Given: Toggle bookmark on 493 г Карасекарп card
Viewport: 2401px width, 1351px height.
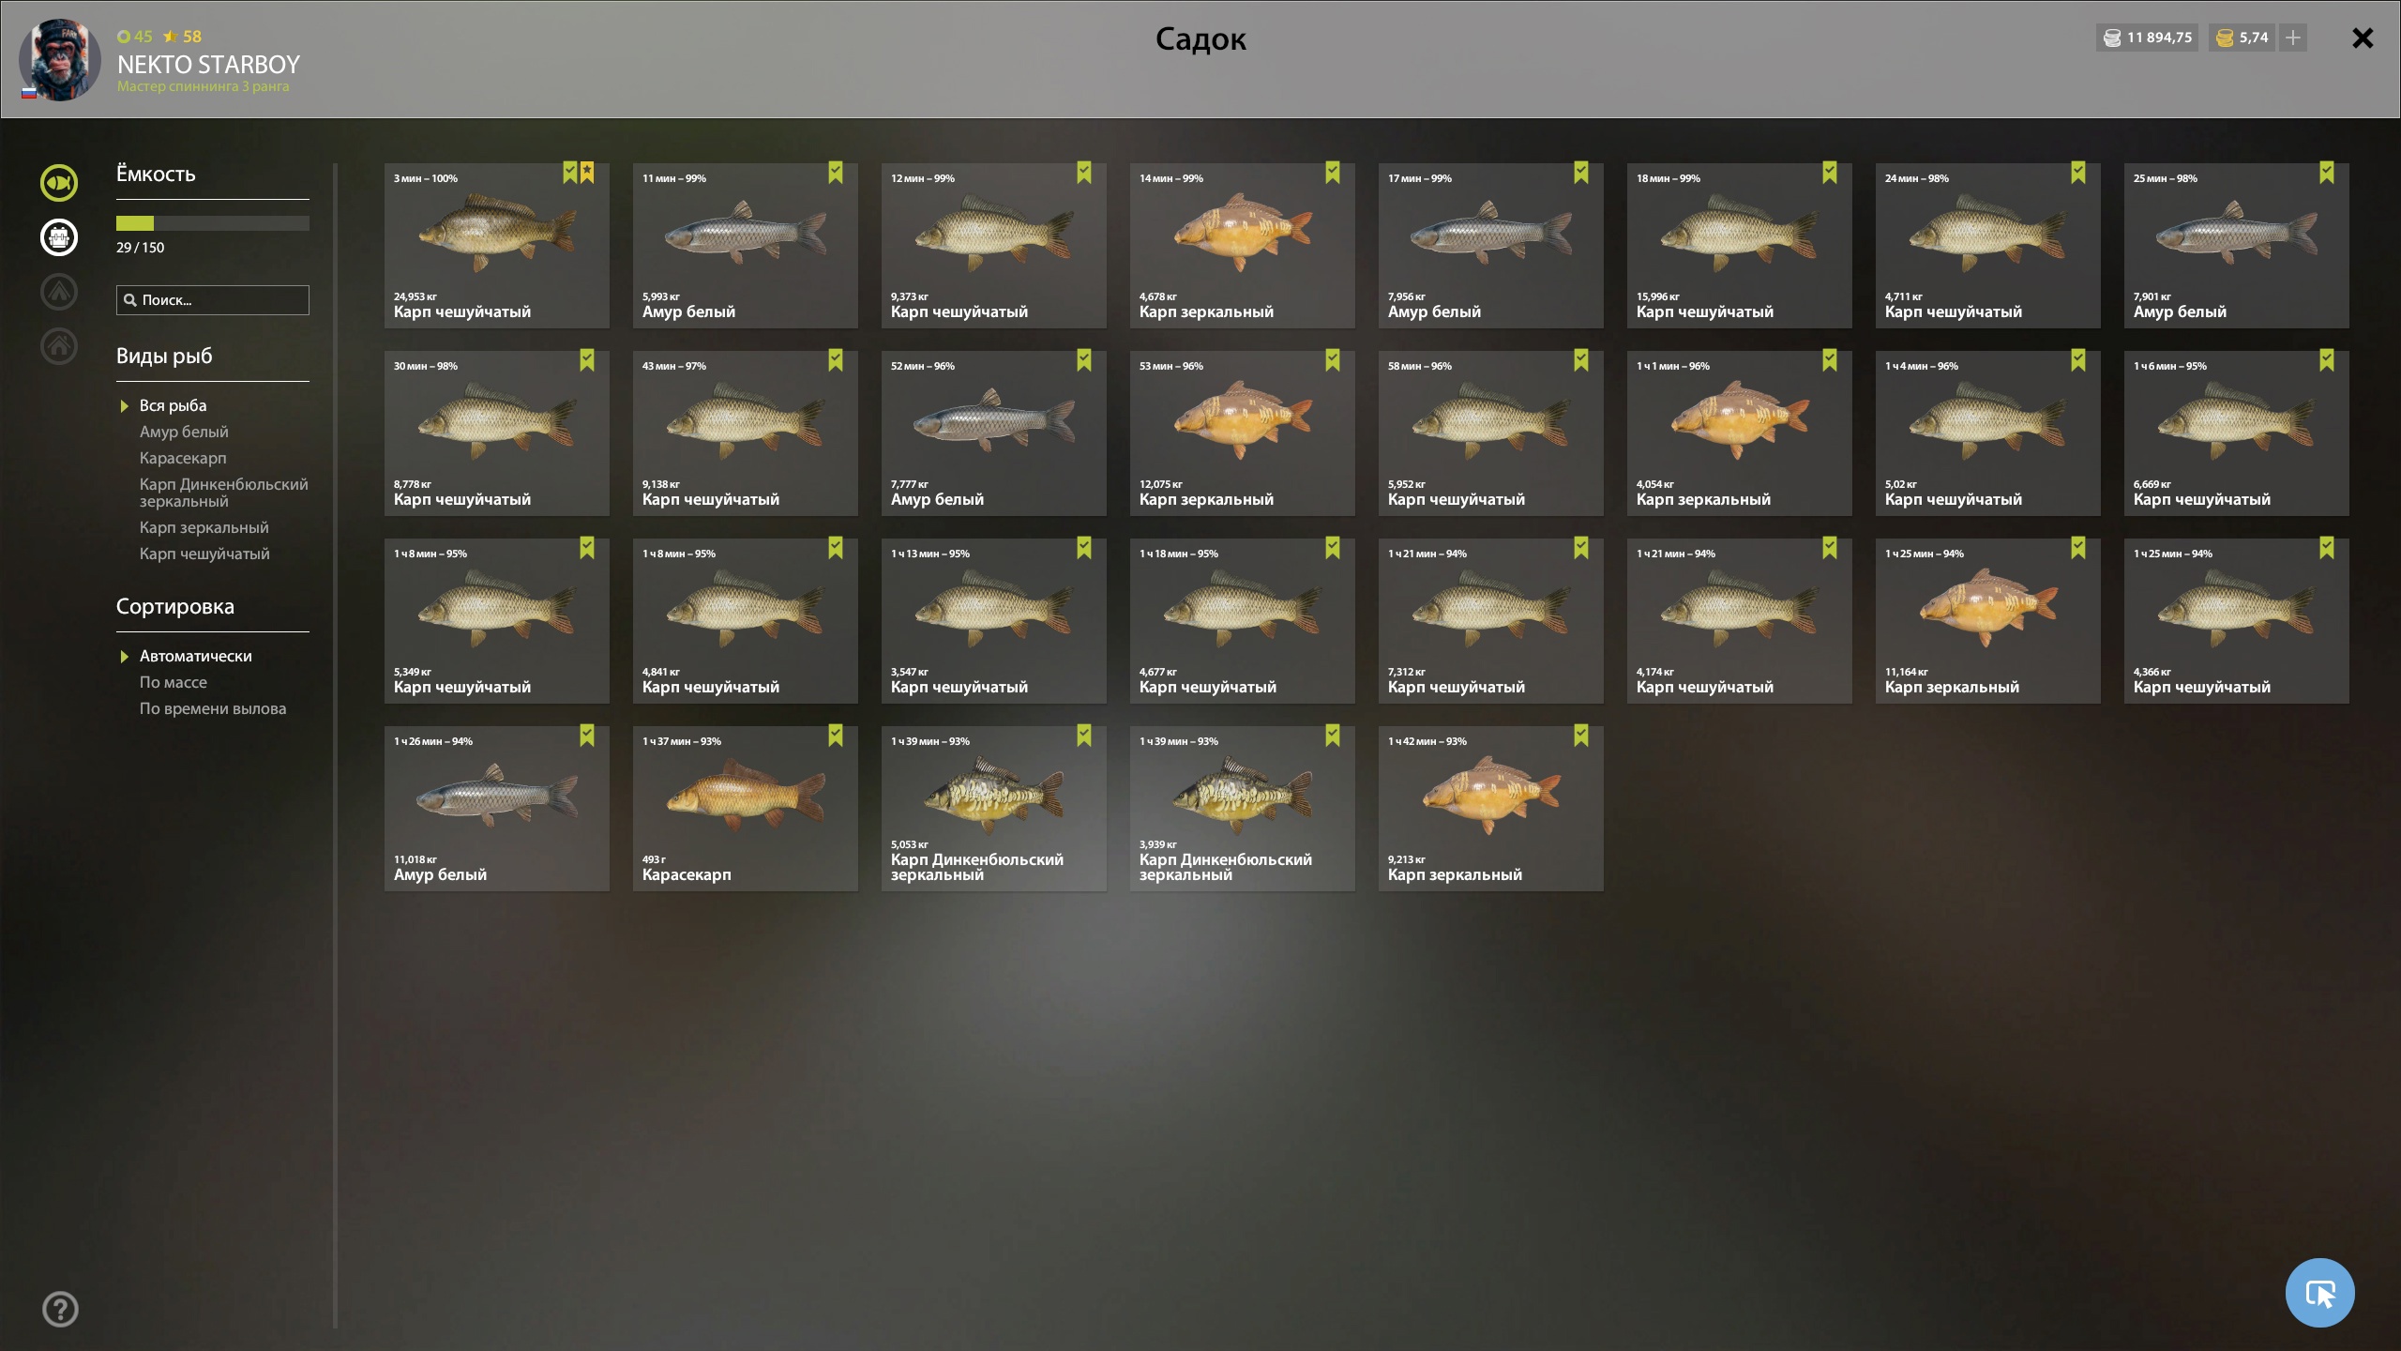Looking at the screenshot, I should [x=836, y=736].
